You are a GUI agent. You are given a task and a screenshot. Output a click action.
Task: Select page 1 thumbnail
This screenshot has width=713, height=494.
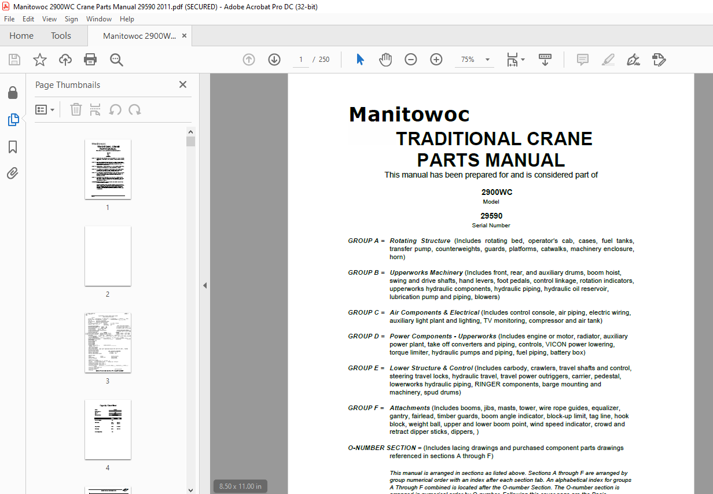(x=108, y=169)
